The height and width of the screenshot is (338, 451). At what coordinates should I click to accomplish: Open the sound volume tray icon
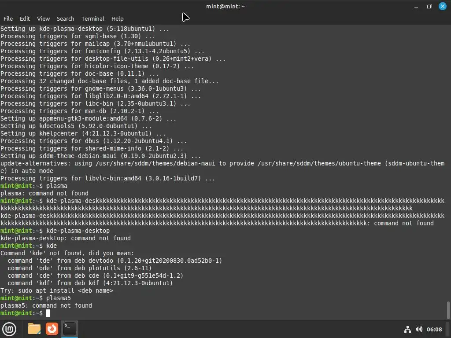click(x=419, y=329)
